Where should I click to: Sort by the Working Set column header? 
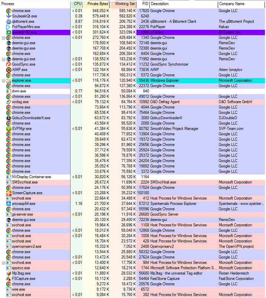tap(123, 4)
